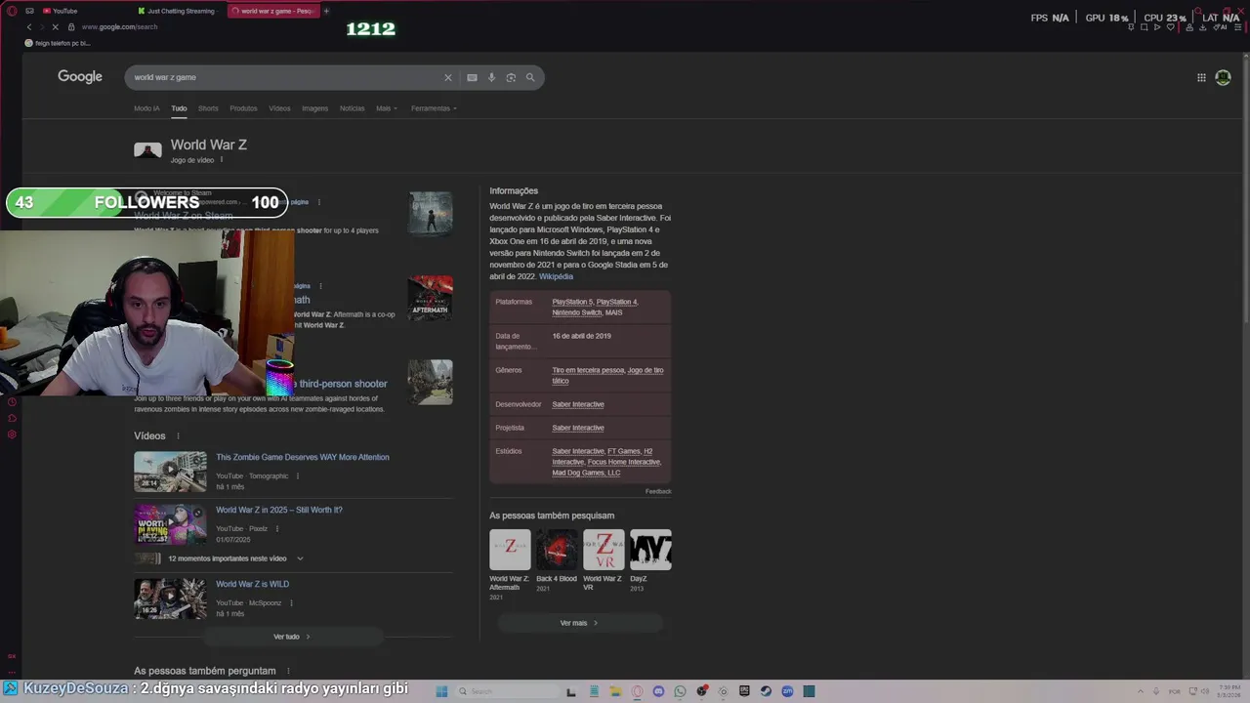The width and height of the screenshot is (1250, 703).
Task: Open the Saber Interactive developer link
Action: coord(578,404)
